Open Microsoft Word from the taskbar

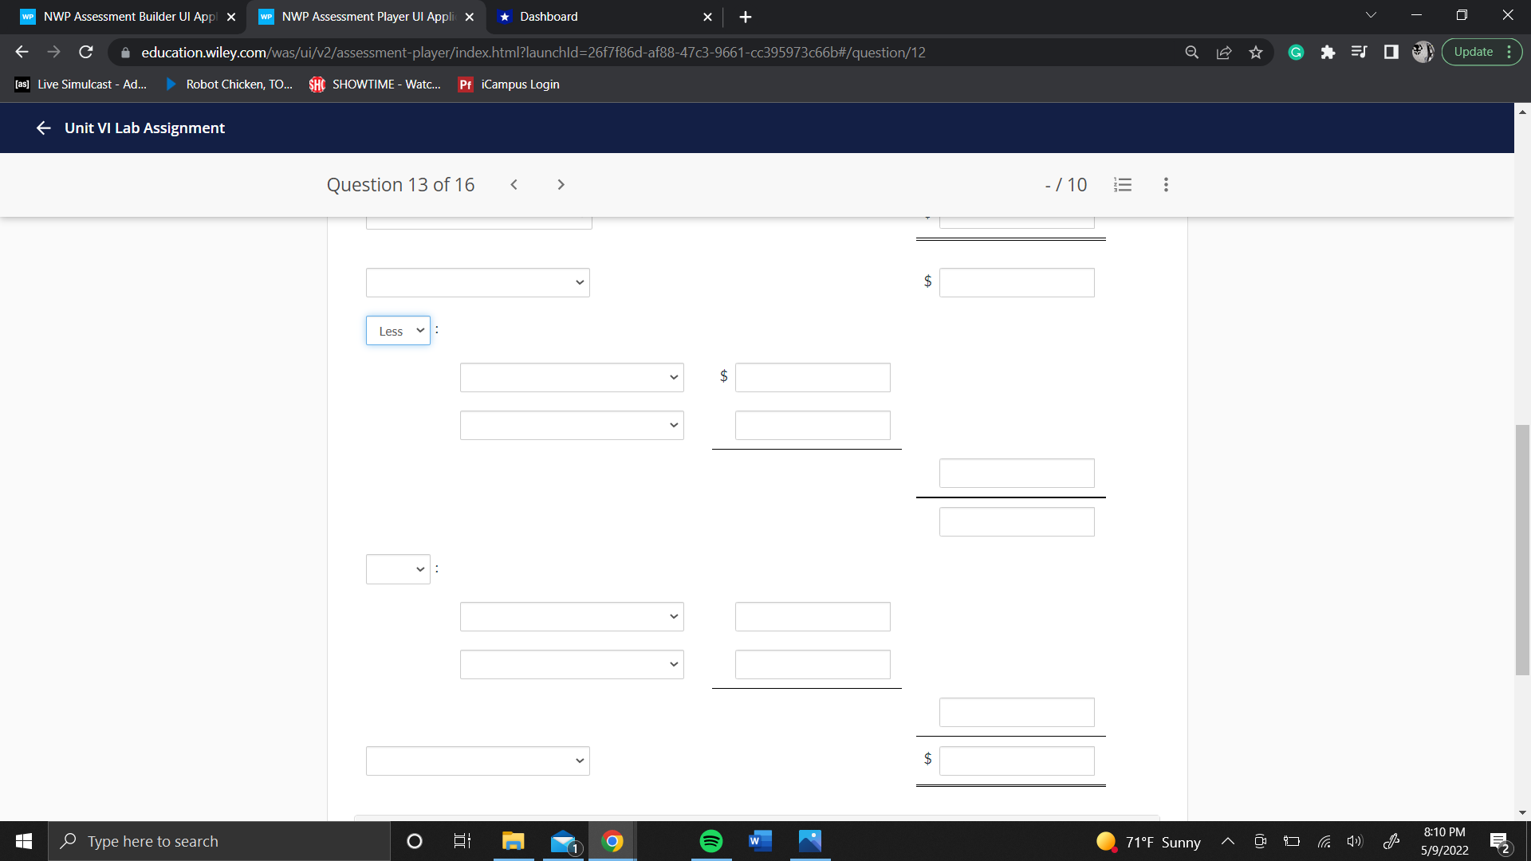(x=759, y=840)
